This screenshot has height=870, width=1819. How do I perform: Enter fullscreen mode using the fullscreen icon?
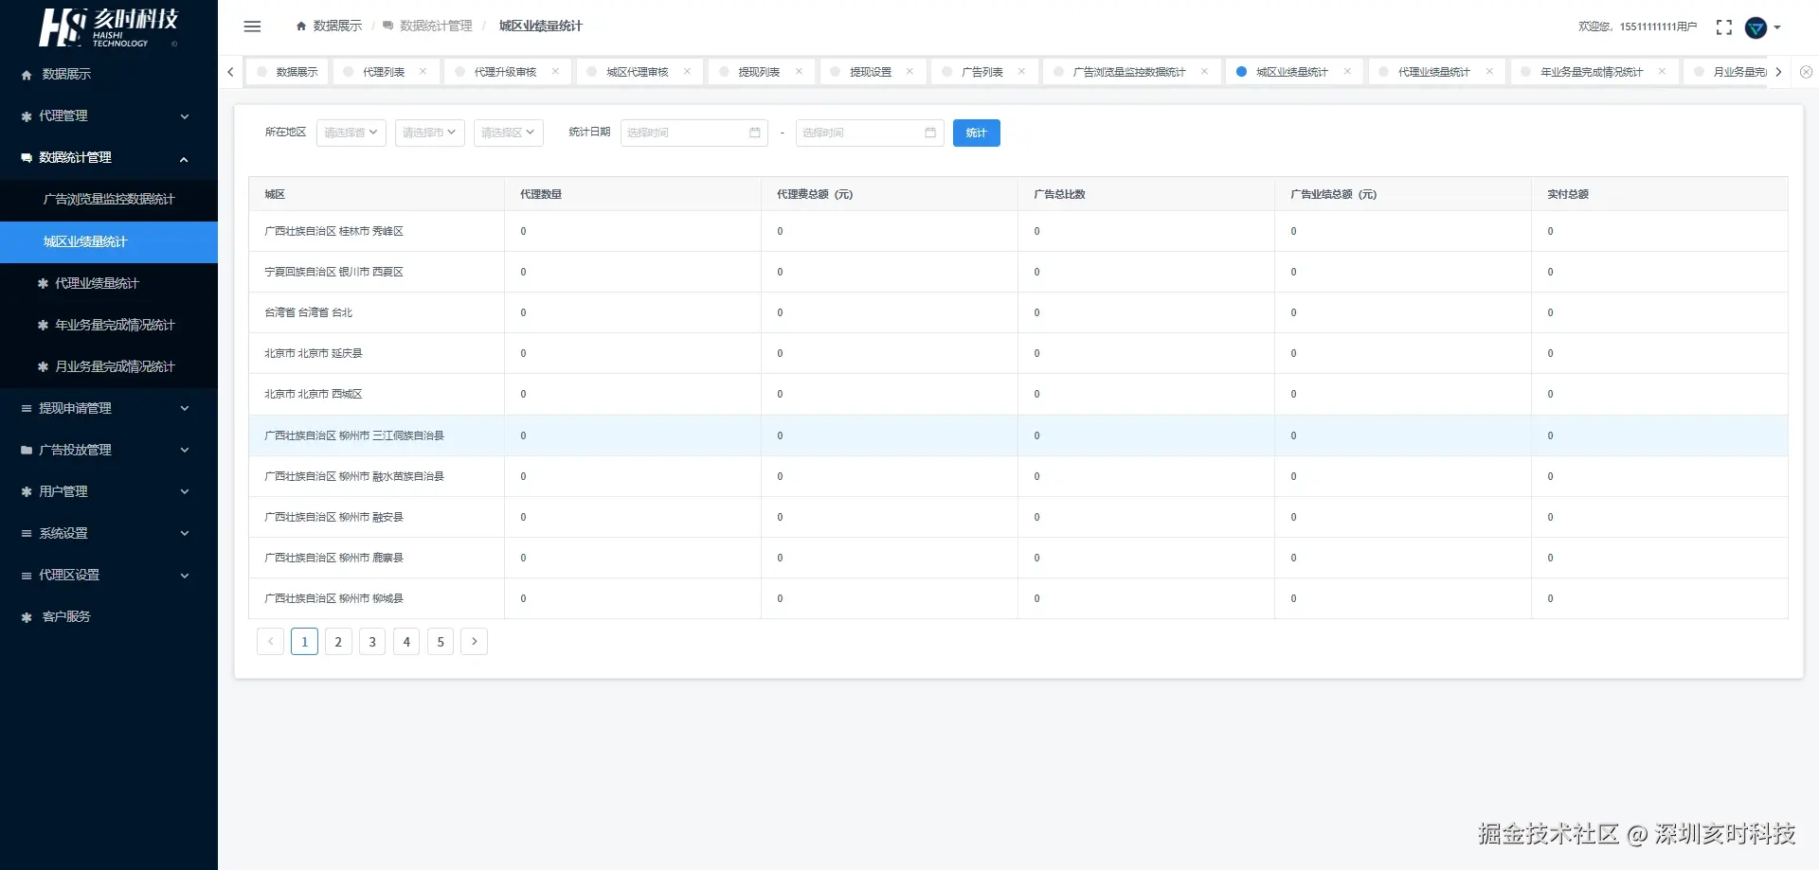click(1724, 27)
